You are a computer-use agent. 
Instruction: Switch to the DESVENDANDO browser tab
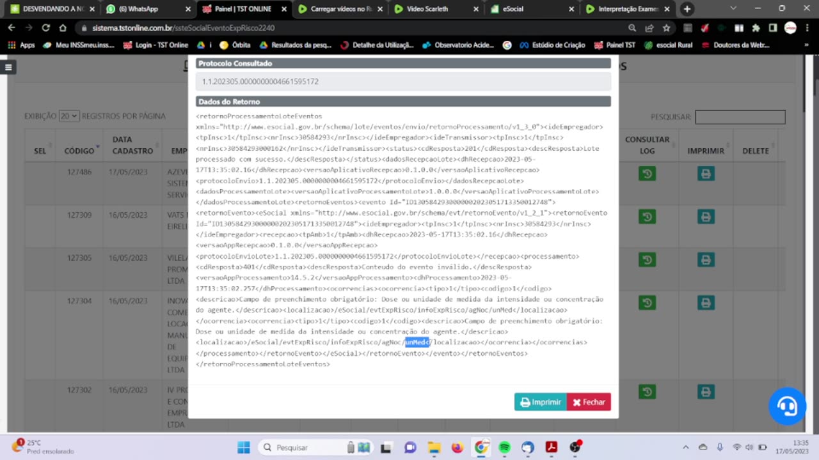(52, 9)
